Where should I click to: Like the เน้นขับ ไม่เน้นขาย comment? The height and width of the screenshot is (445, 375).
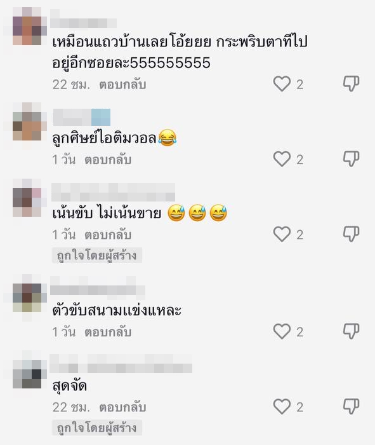click(x=282, y=234)
